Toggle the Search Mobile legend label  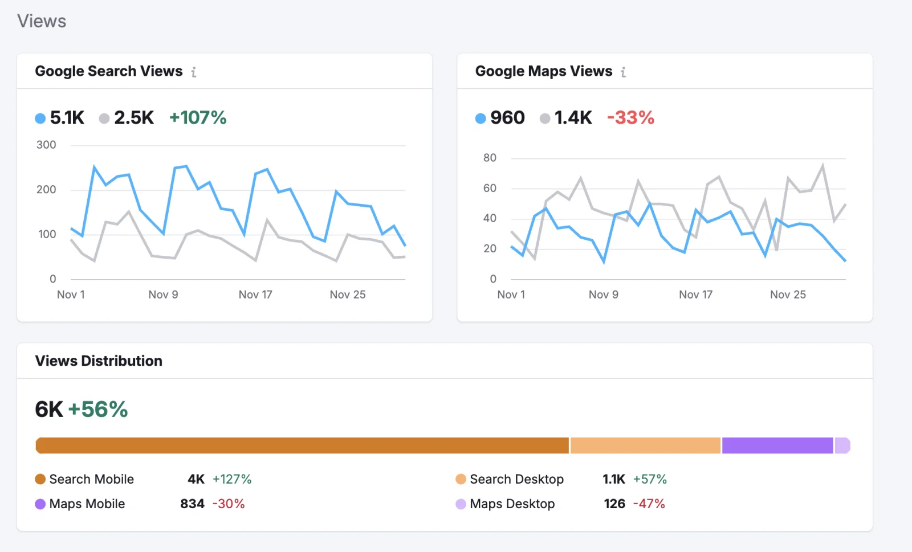pos(91,479)
